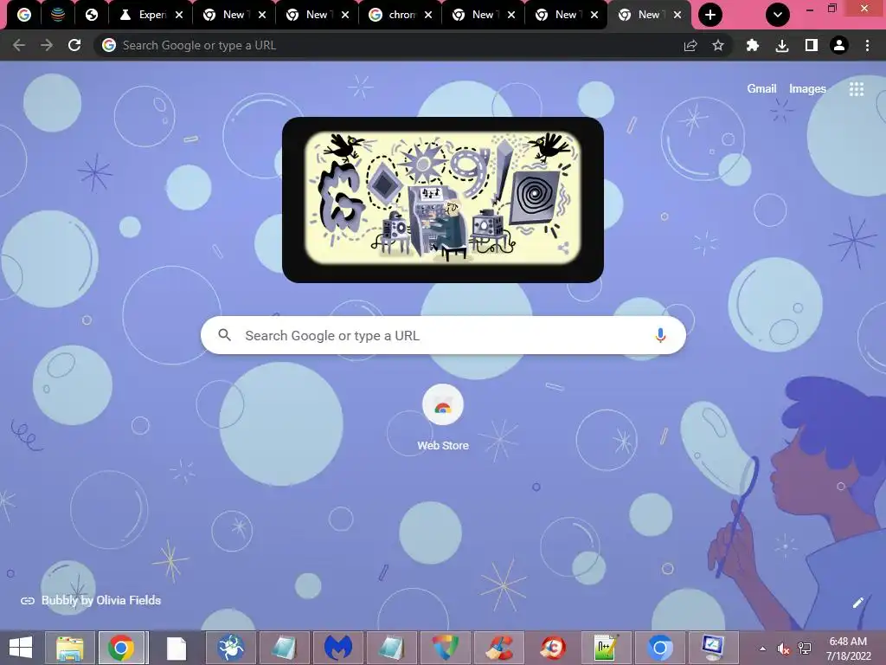
Task: Customize this page with pencil icon
Action: click(857, 603)
